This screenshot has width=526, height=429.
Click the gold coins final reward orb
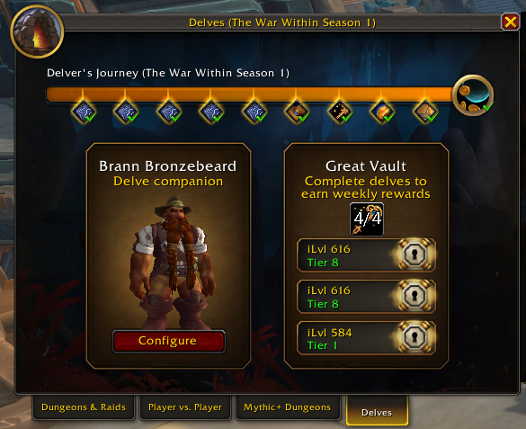[473, 95]
